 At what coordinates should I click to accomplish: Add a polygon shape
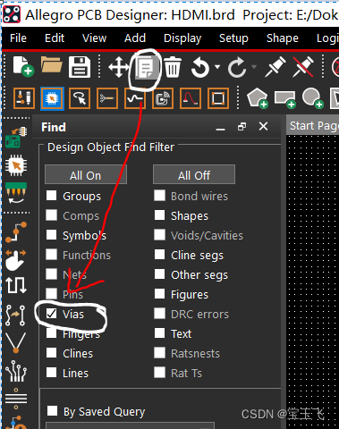tap(258, 98)
